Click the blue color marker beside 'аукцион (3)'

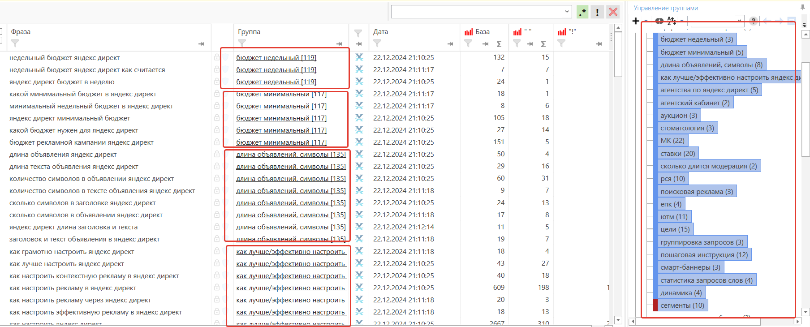[x=655, y=116]
